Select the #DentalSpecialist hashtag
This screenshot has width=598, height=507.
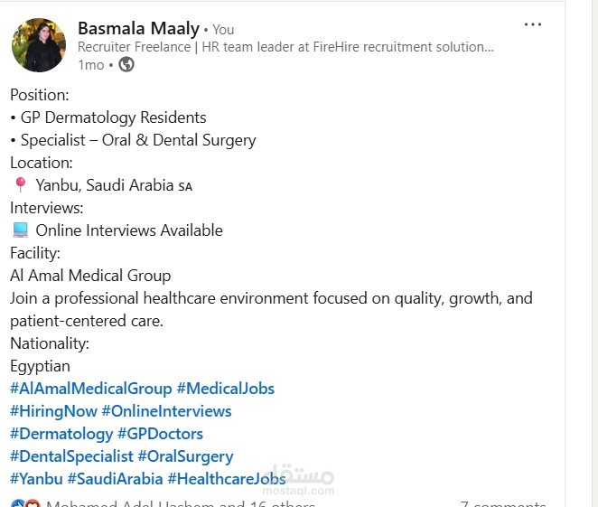[x=71, y=456]
